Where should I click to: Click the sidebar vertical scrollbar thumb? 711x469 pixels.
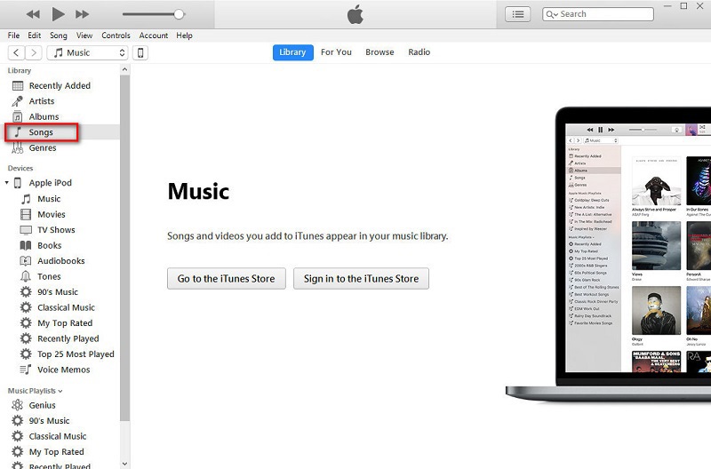pyautogui.click(x=124, y=248)
